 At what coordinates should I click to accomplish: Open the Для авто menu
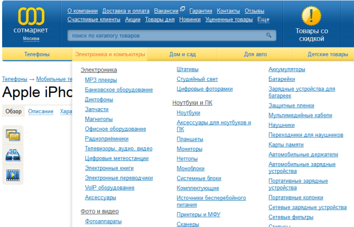point(255,54)
